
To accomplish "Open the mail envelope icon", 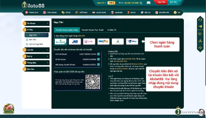I will 149,3.
